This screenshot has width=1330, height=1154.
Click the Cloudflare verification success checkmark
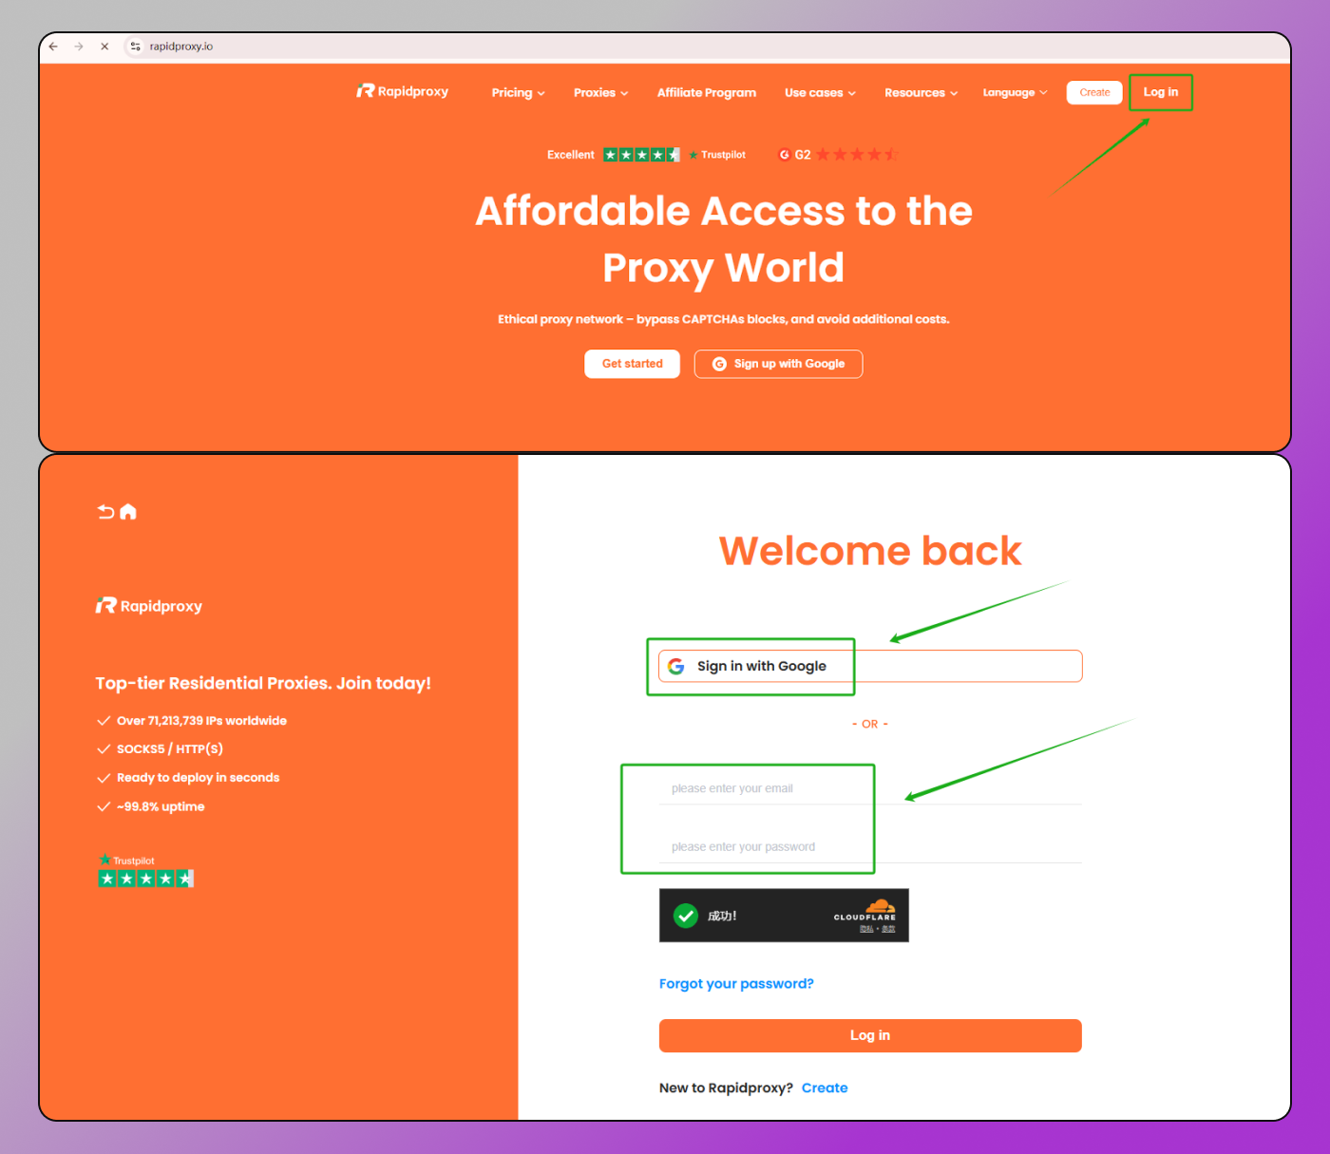click(685, 916)
